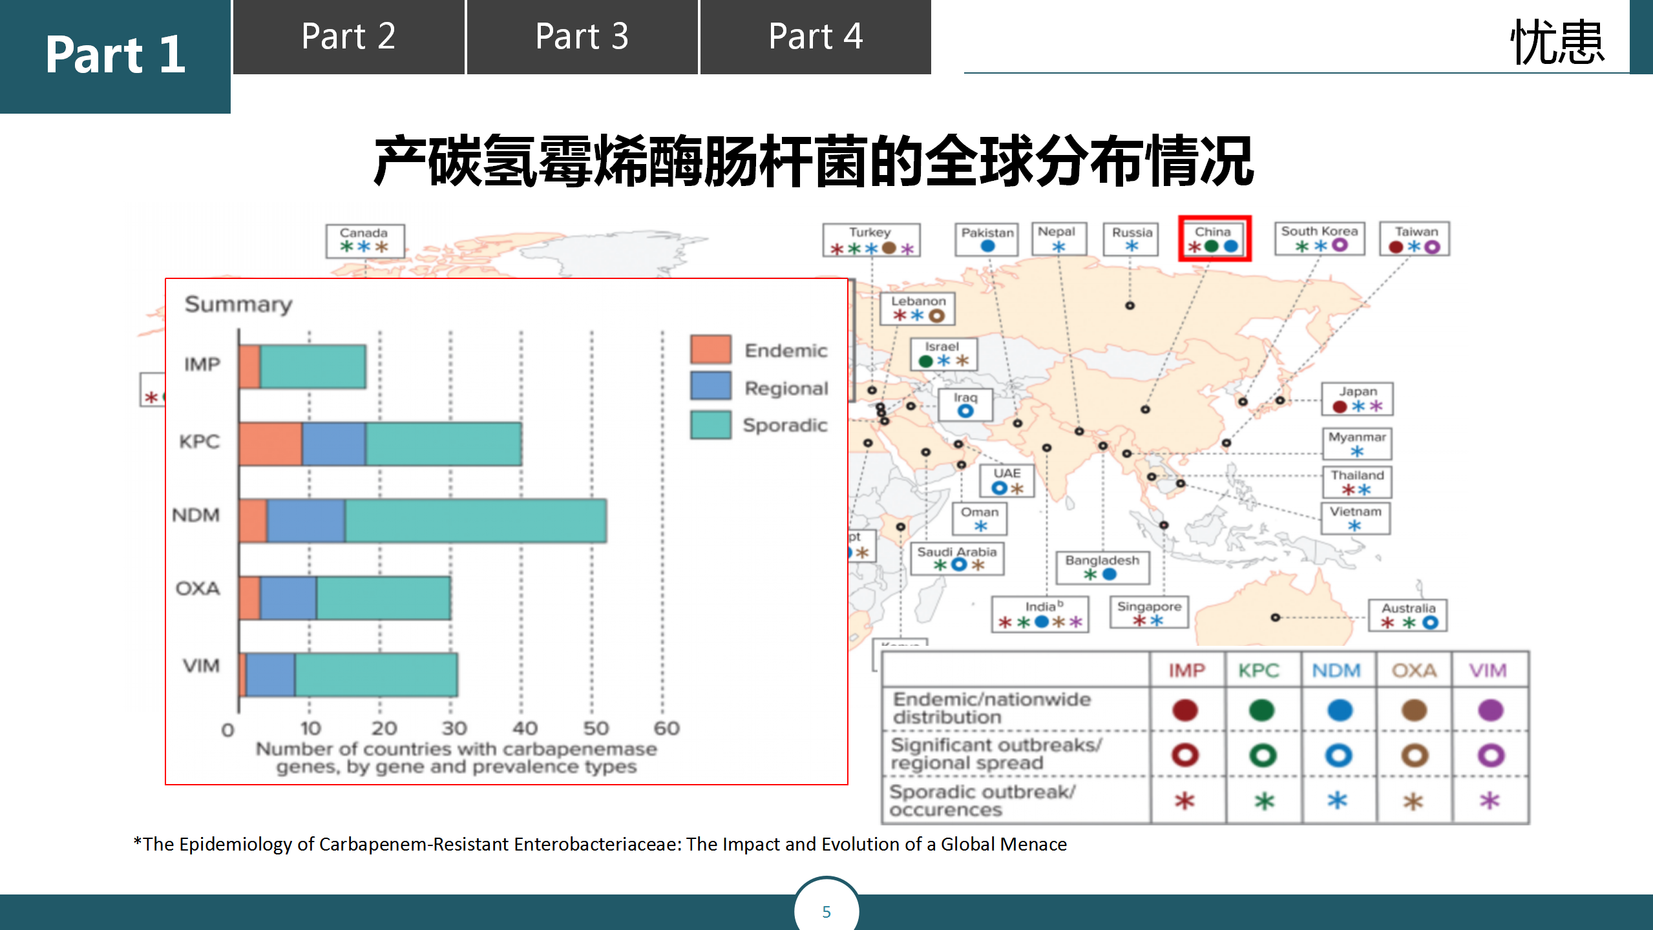Screen dimensions: 1653x930
Task: Click the Sporadic teal legend swatch
Action: coord(711,424)
